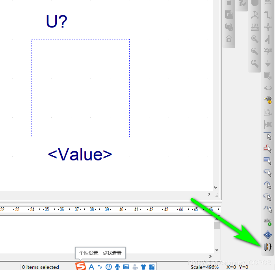The image size is (275, 270).
Task: Click the Scale=496% status text
Action: (204, 267)
